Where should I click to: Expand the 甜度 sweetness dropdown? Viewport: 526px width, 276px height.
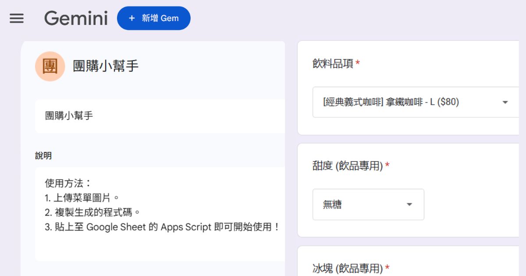point(368,204)
